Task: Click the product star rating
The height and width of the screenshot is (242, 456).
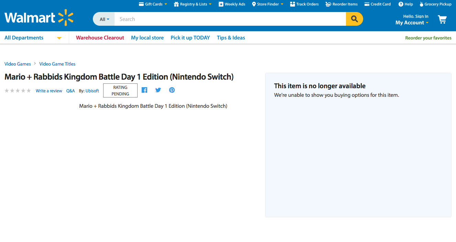Action: tap(18, 91)
